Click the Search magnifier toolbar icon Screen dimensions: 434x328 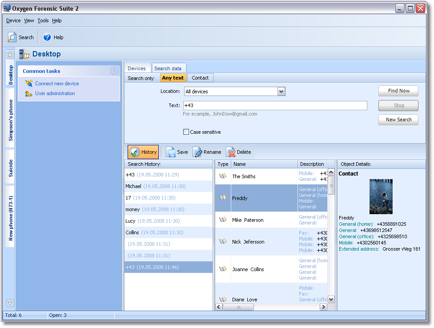point(12,37)
